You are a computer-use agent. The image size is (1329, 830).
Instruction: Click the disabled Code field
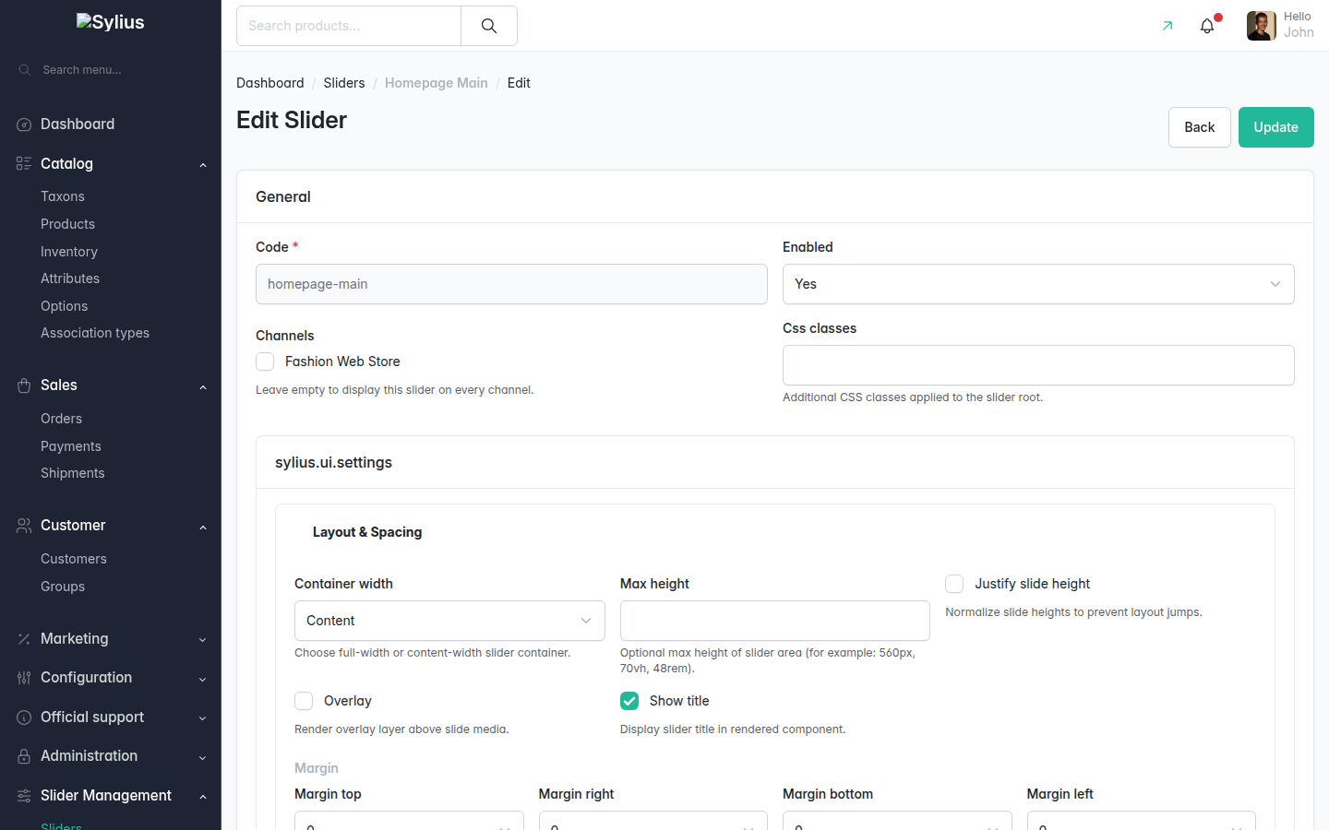[511, 284]
